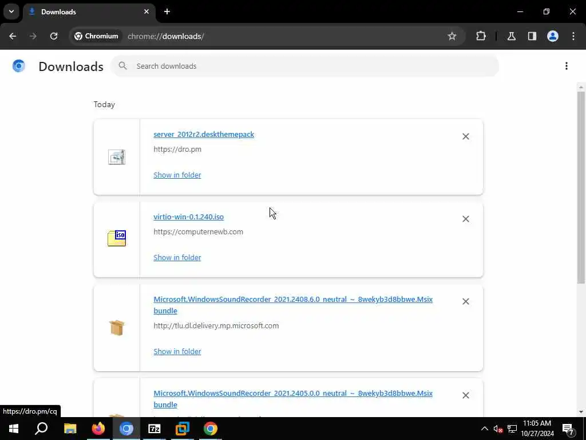The width and height of the screenshot is (586, 440).
Task: Open virtio-win-0.1.240.iso file link
Action: tap(188, 217)
